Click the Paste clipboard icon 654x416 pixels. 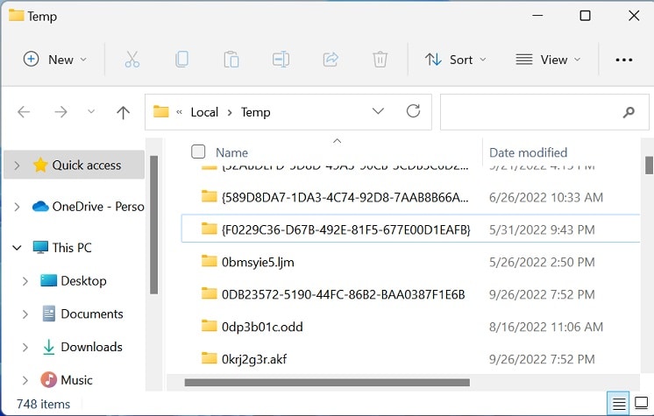[x=231, y=60]
